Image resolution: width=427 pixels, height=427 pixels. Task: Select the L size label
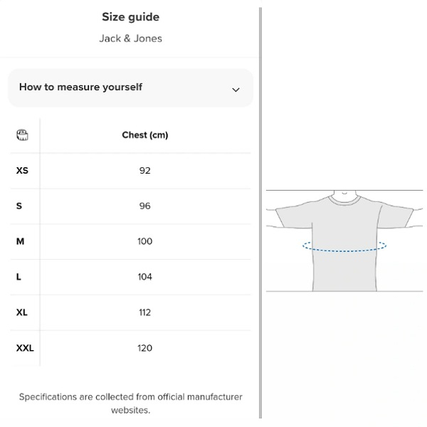pyautogui.click(x=19, y=277)
